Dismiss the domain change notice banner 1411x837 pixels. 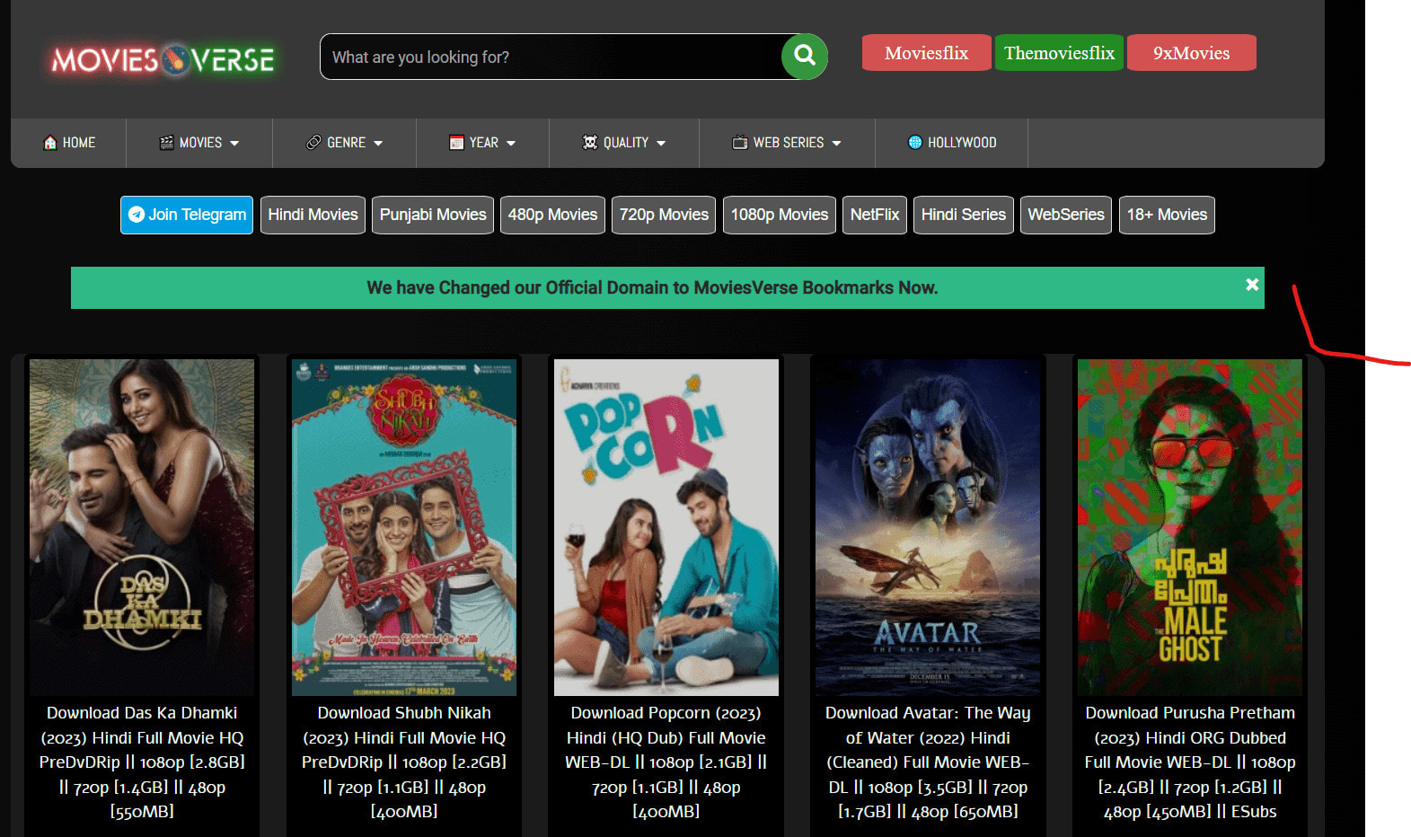pyautogui.click(x=1252, y=285)
